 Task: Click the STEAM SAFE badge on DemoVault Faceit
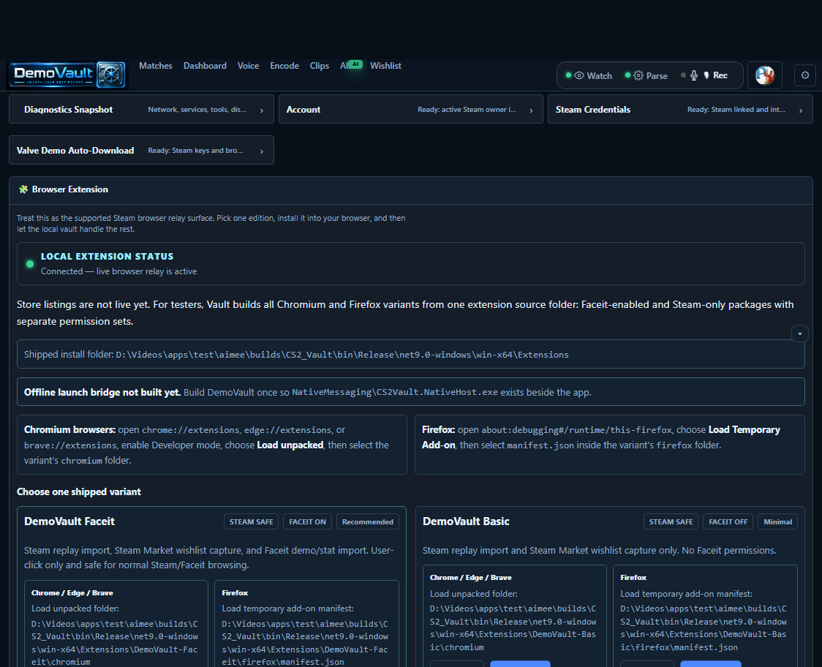coord(251,521)
